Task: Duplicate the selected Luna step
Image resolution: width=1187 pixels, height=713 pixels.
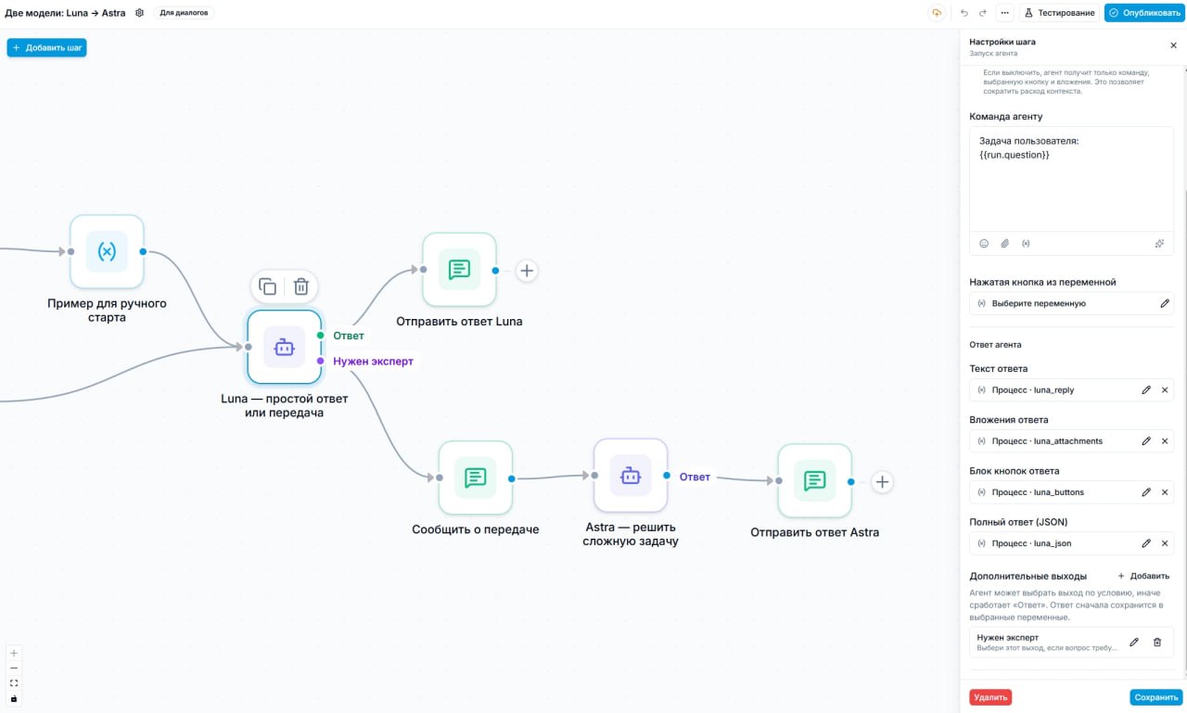Action: pos(267,286)
